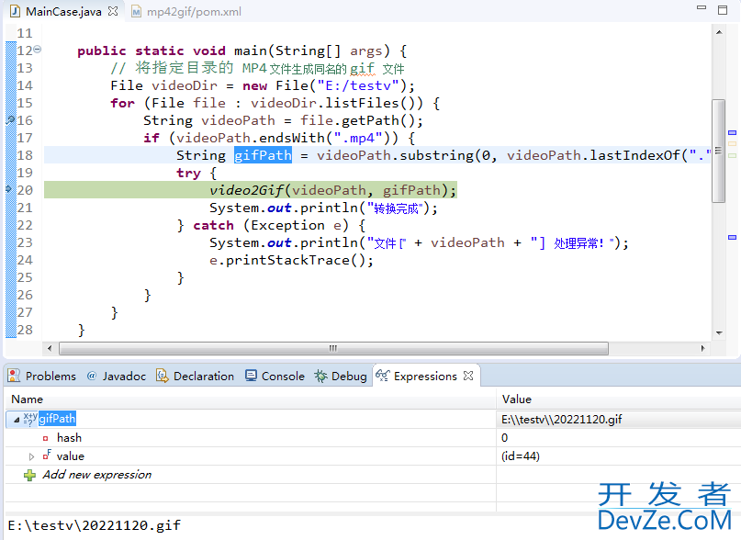The width and height of the screenshot is (741, 540).
Task: Click the Java file icon on MainCase.java tab
Action: coord(15,11)
